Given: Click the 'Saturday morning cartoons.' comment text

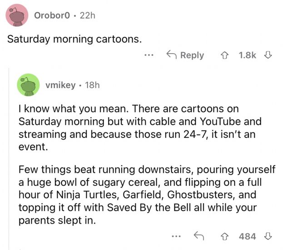Looking at the screenshot, I should pos(74,39).
